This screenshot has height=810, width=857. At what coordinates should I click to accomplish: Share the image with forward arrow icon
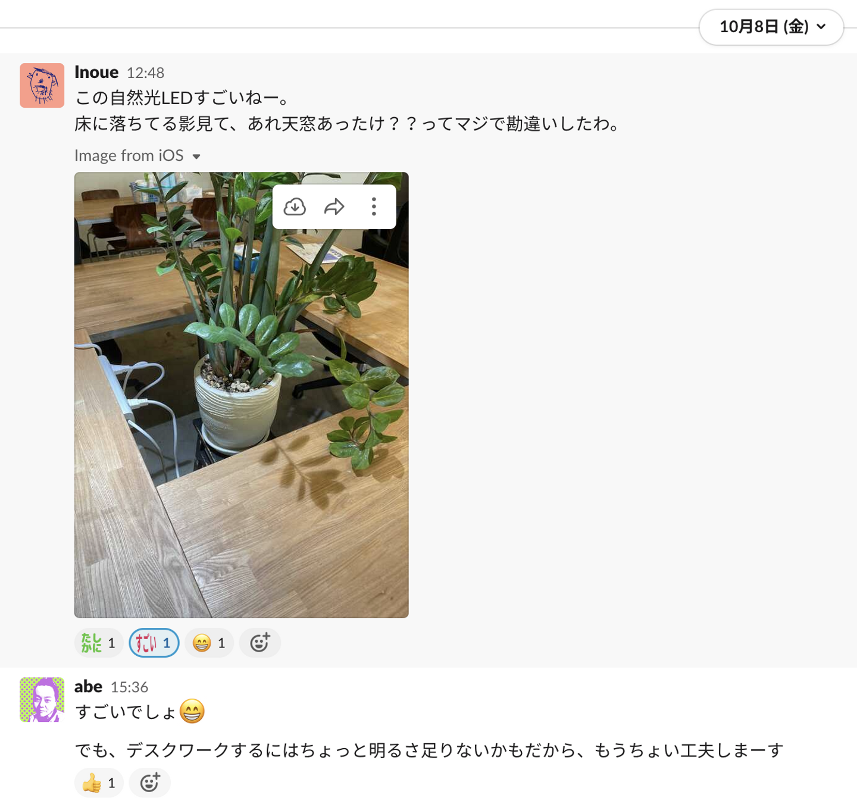pyautogui.click(x=334, y=207)
